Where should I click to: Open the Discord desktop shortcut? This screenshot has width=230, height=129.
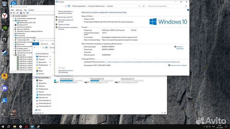4,88
